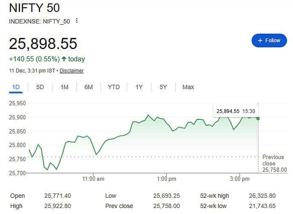View the 1Y chart range

pos(139,87)
